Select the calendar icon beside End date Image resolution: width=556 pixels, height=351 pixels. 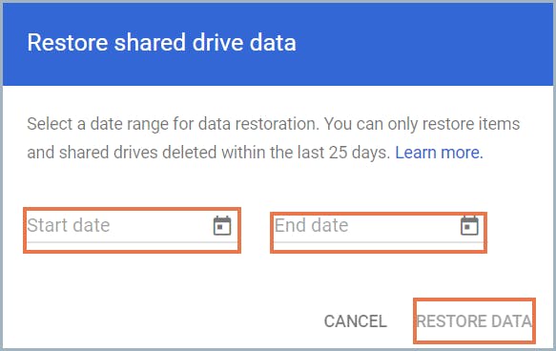coord(469,225)
